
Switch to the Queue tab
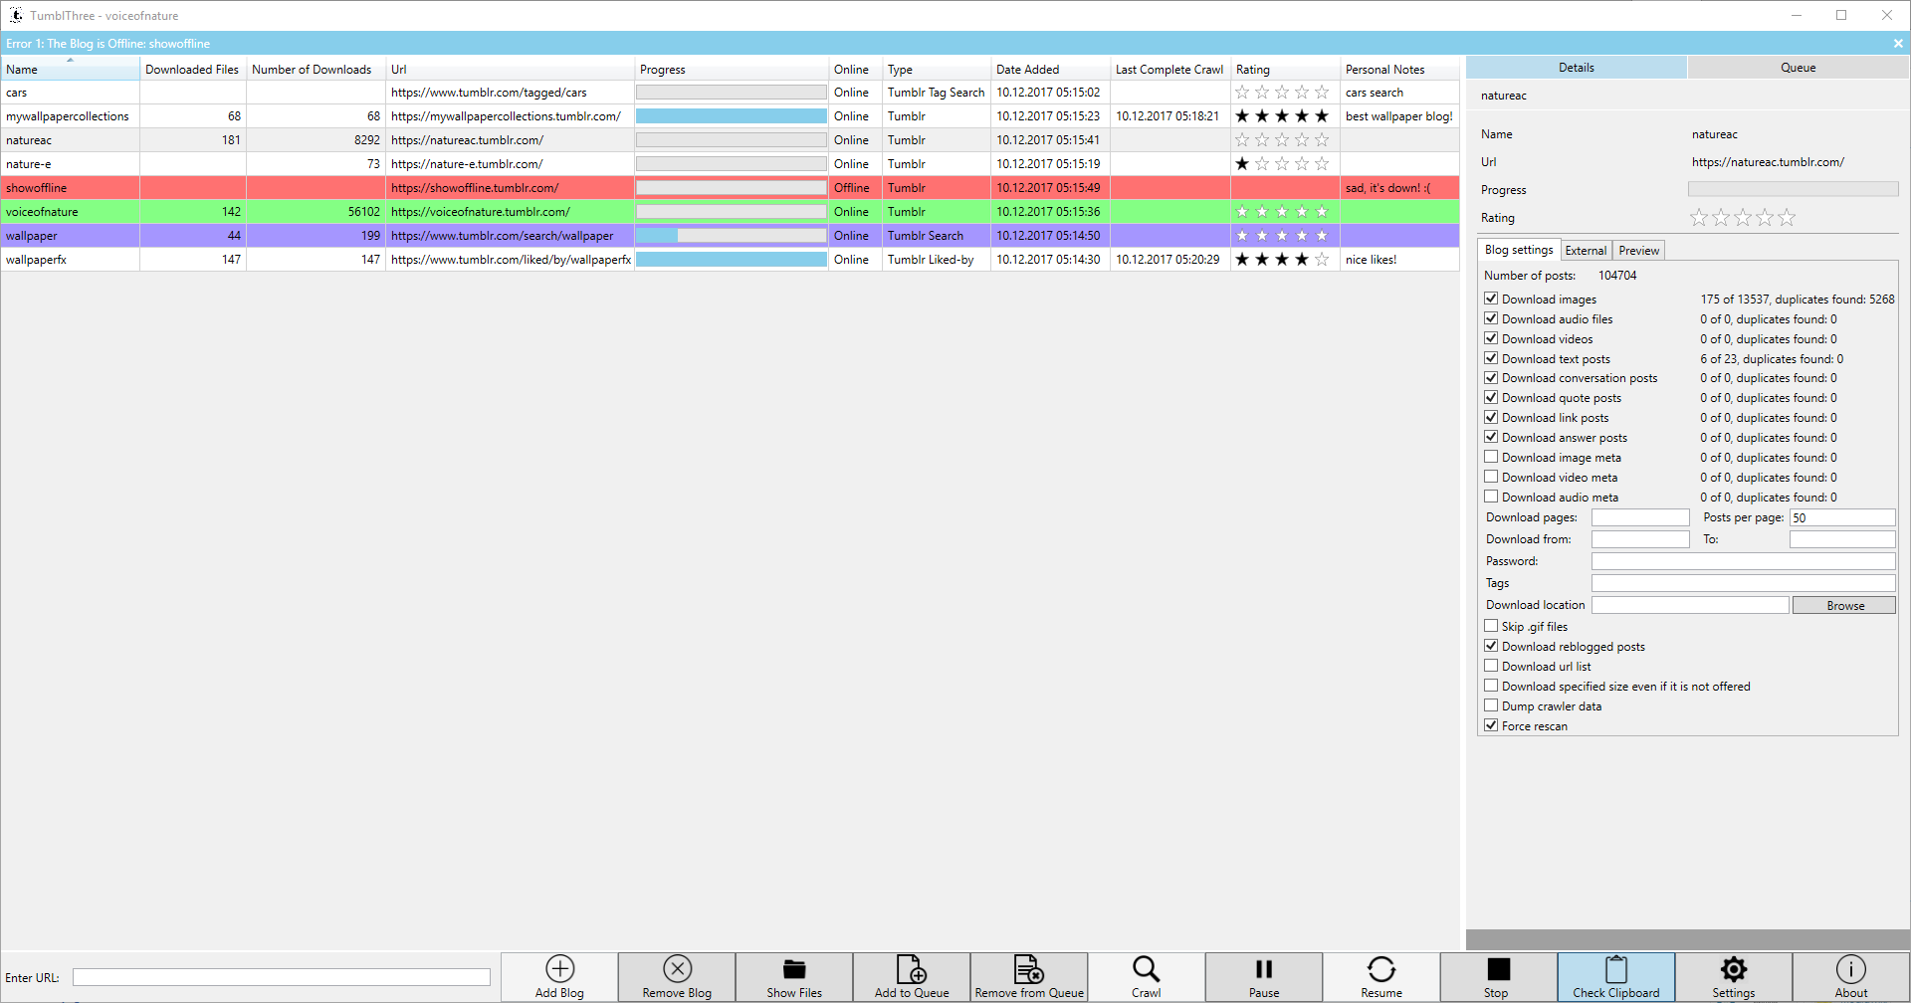tap(1798, 68)
